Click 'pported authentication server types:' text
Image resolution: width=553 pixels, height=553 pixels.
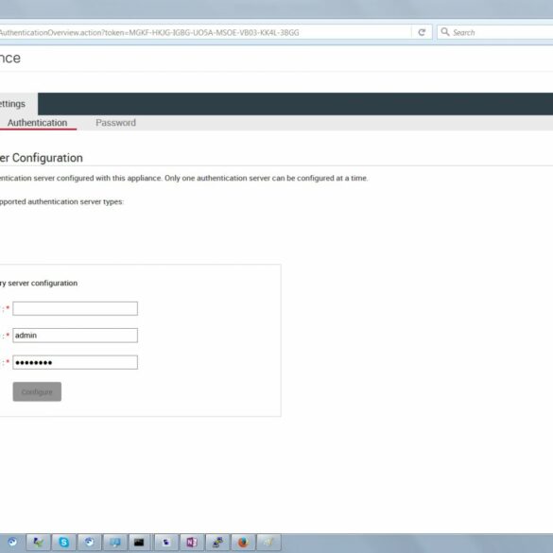point(61,201)
